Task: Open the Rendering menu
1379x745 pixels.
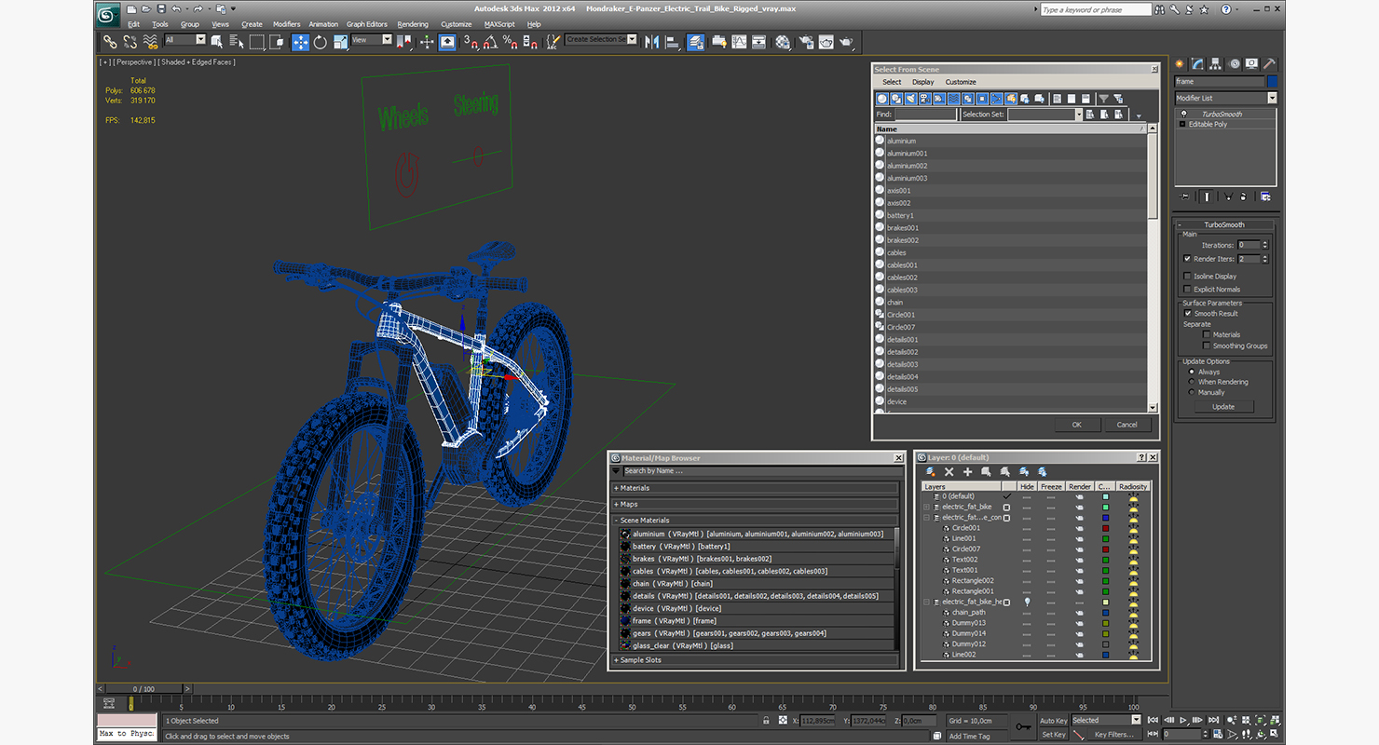Action: point(413,24)
